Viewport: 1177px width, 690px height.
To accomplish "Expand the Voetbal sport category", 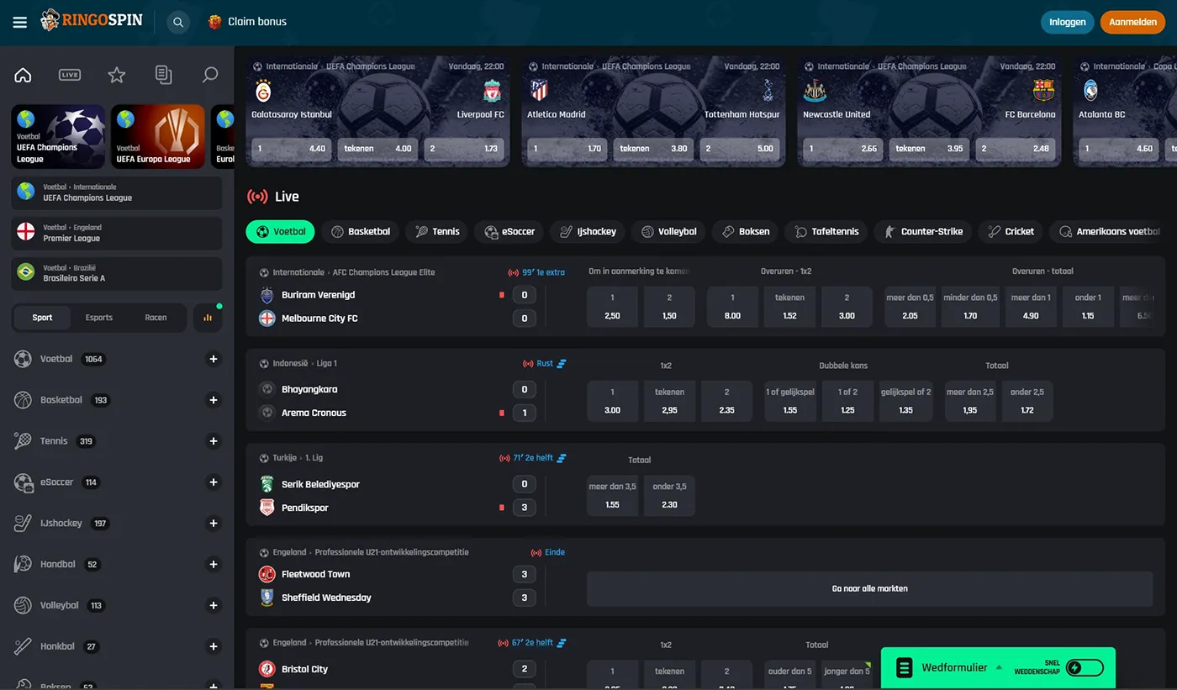I will 214,359.
